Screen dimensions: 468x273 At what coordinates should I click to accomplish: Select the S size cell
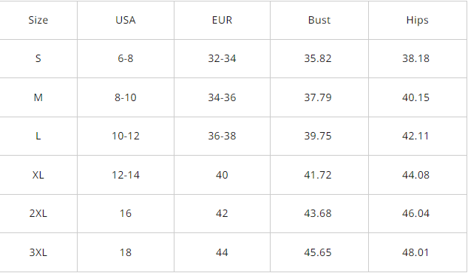pyautogui.click(x=38, y=58)
